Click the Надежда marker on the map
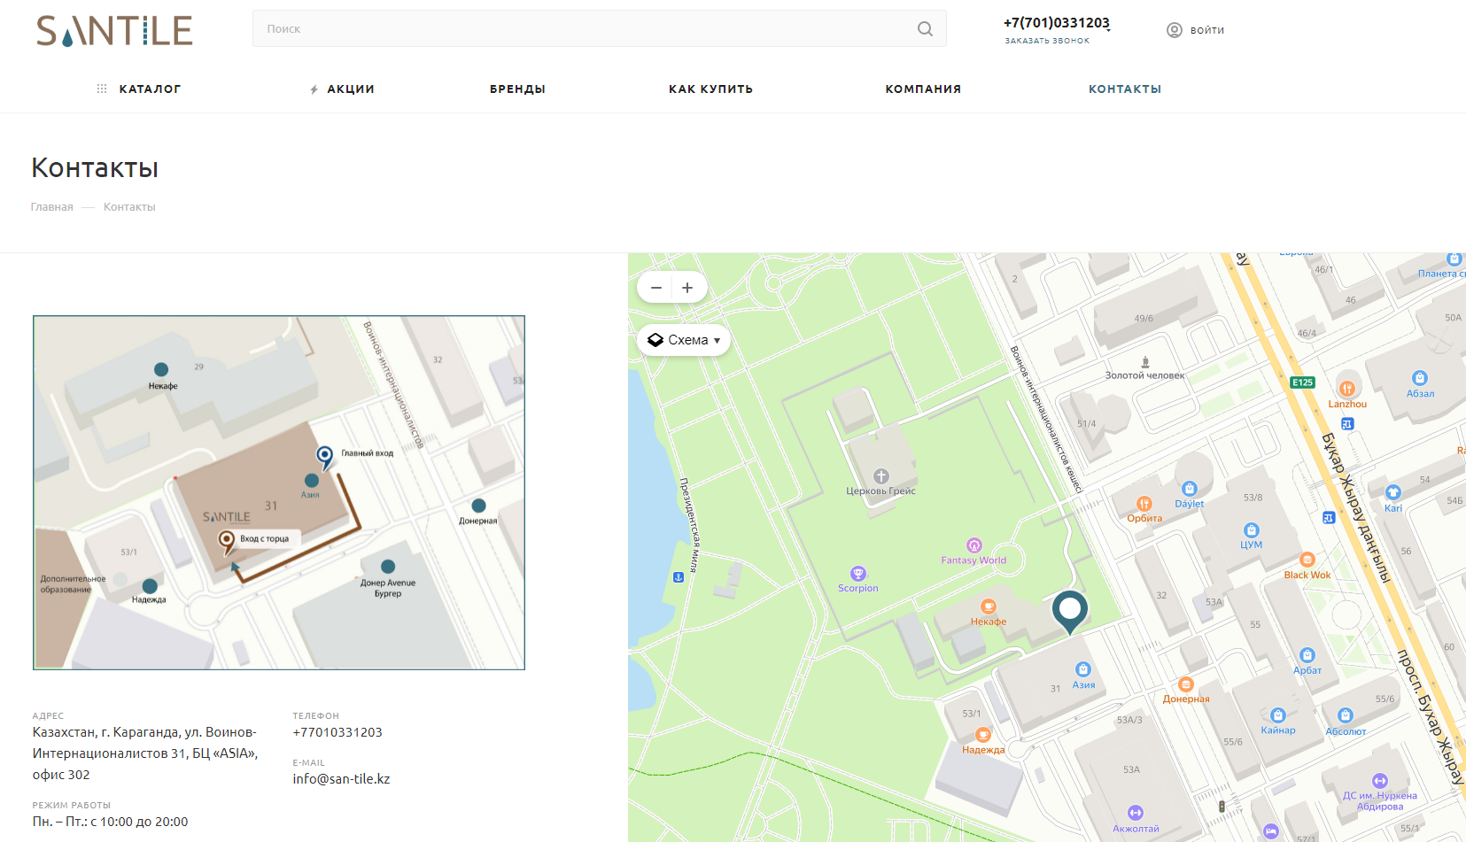The width and height of the screenshot is (1466, 842). click(983, 735)
